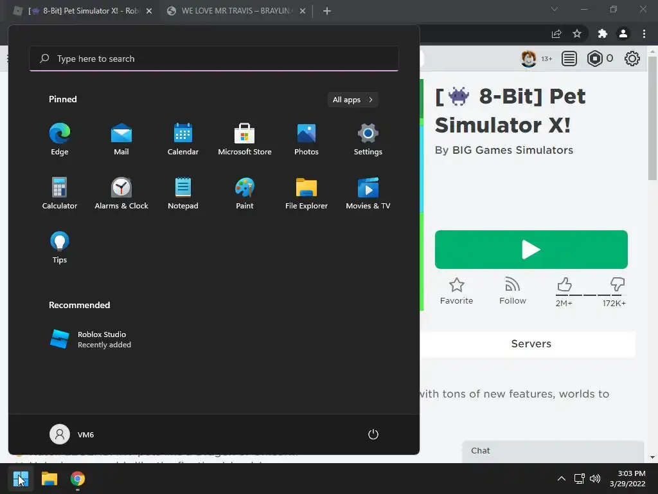Open the VM6 user account menu
The width and height of the screenshot is (658, 494).
pos(72,434)
